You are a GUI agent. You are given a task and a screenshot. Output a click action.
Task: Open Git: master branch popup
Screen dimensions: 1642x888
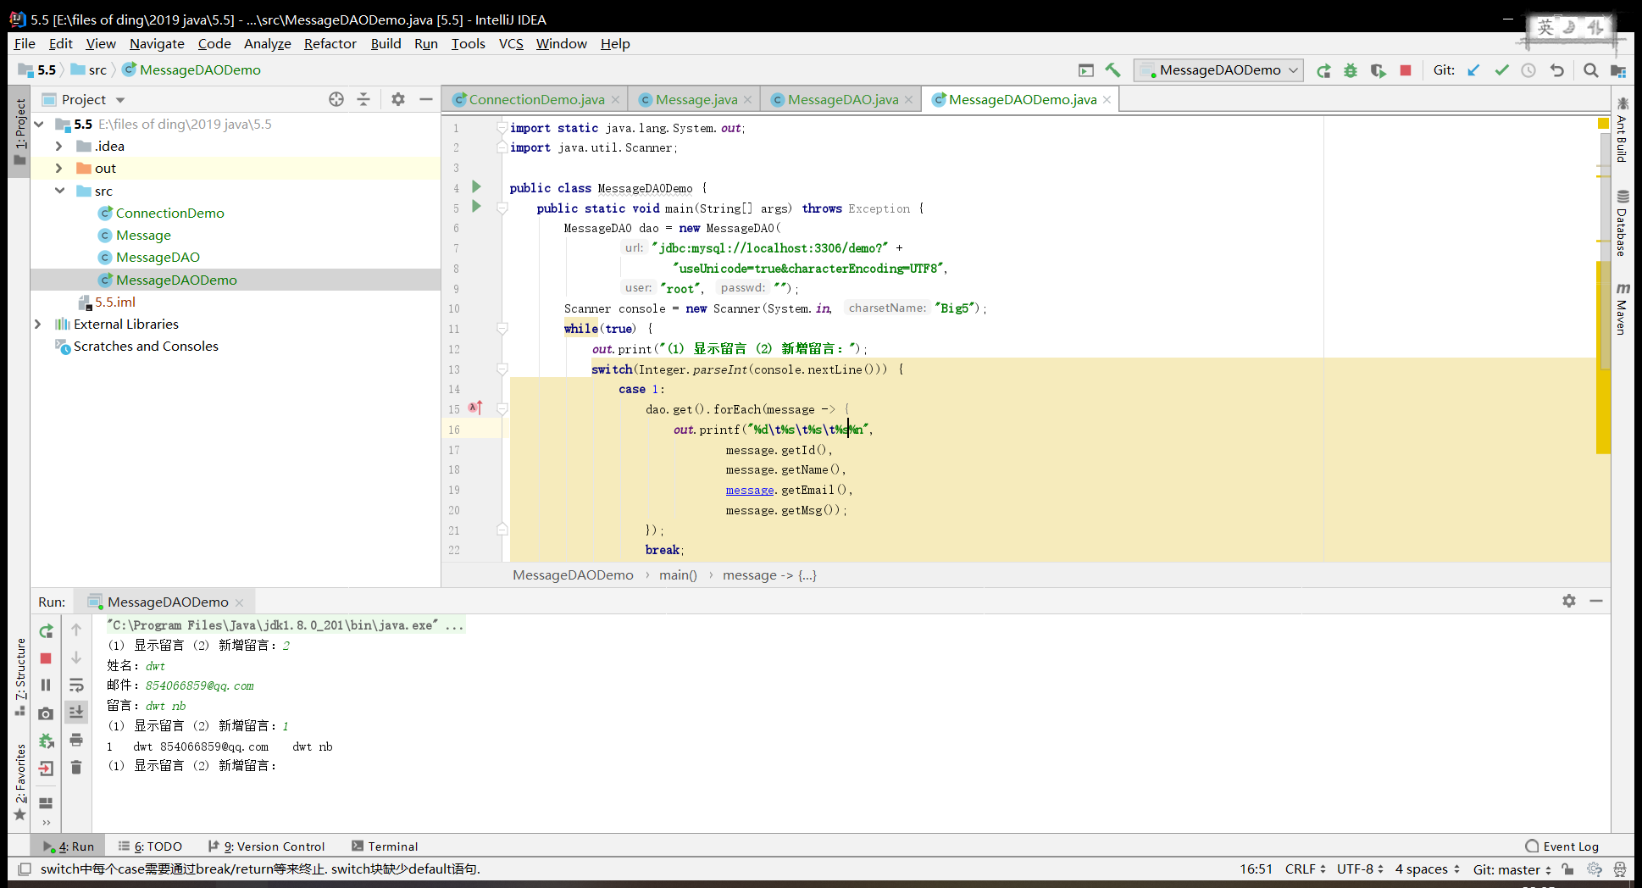(x=1512, y=869)
